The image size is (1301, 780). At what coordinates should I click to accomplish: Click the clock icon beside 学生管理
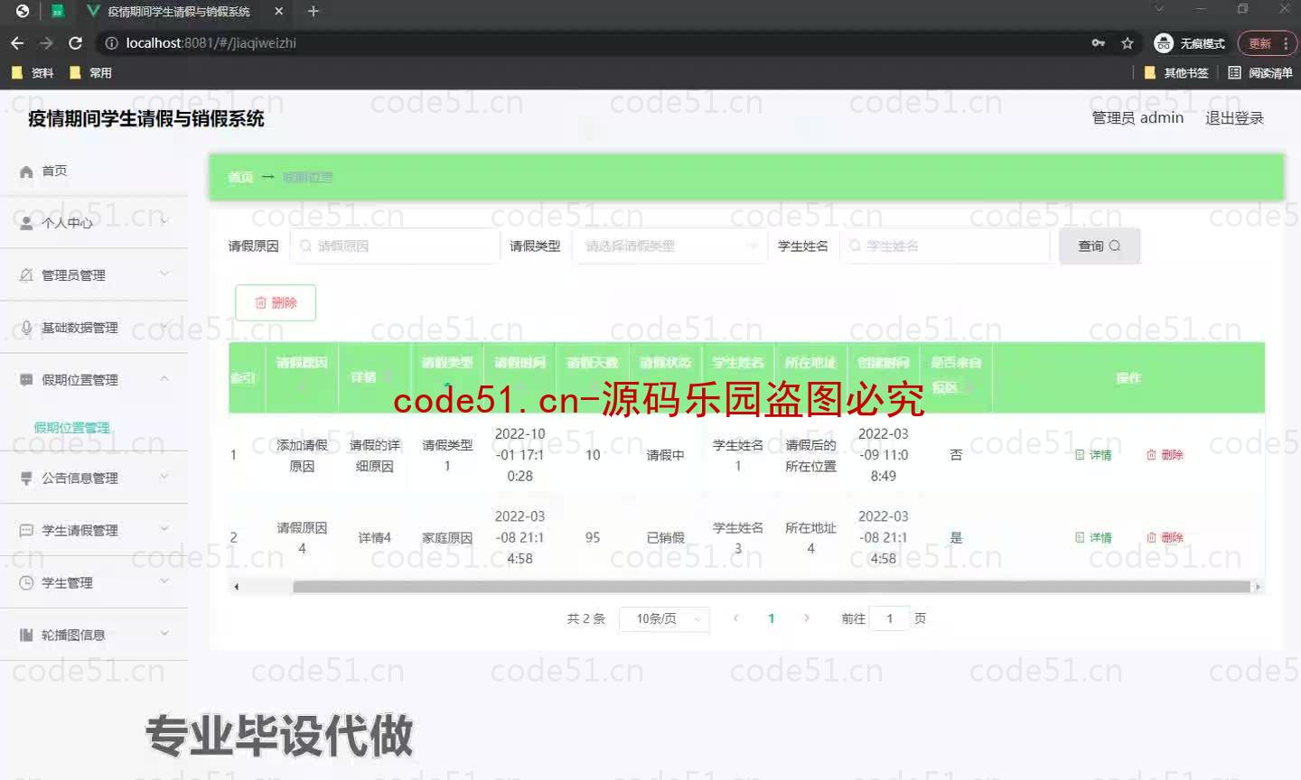tap(26, 583)
